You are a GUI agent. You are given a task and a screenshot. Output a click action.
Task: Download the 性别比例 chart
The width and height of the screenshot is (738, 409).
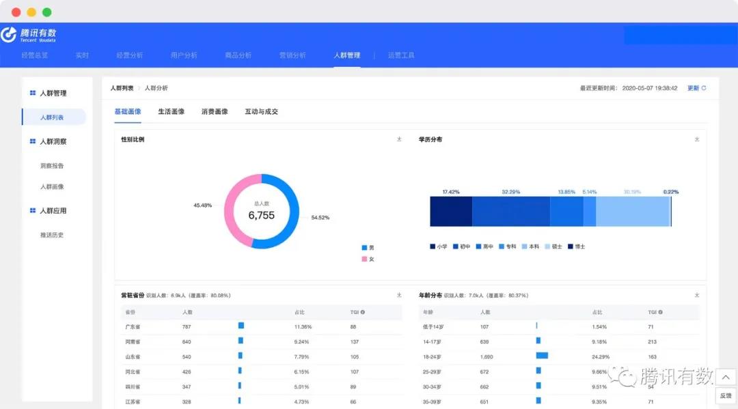[399, 139]
